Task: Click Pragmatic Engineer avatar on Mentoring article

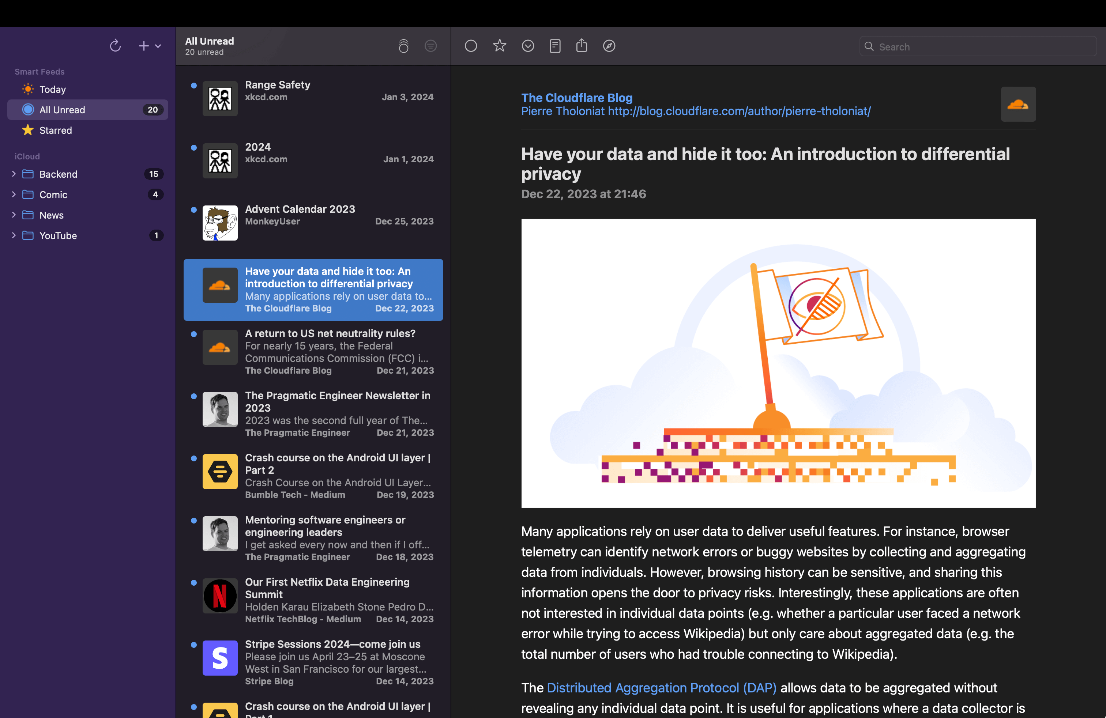Action: [220, 534]
